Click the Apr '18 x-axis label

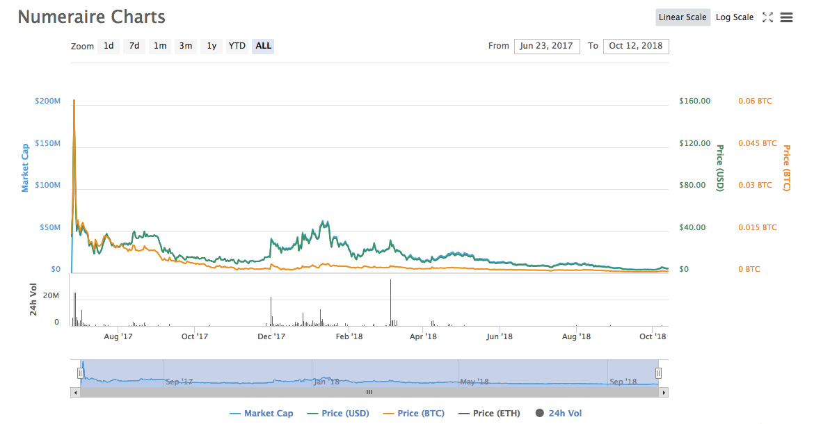pos(423,336)
